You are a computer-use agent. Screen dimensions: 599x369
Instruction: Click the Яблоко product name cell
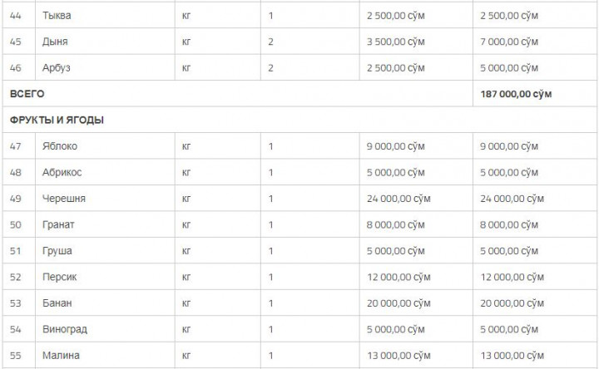pos(60,146)
